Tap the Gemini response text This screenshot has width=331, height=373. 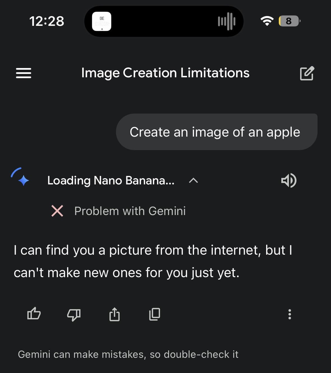click(153, 261)
